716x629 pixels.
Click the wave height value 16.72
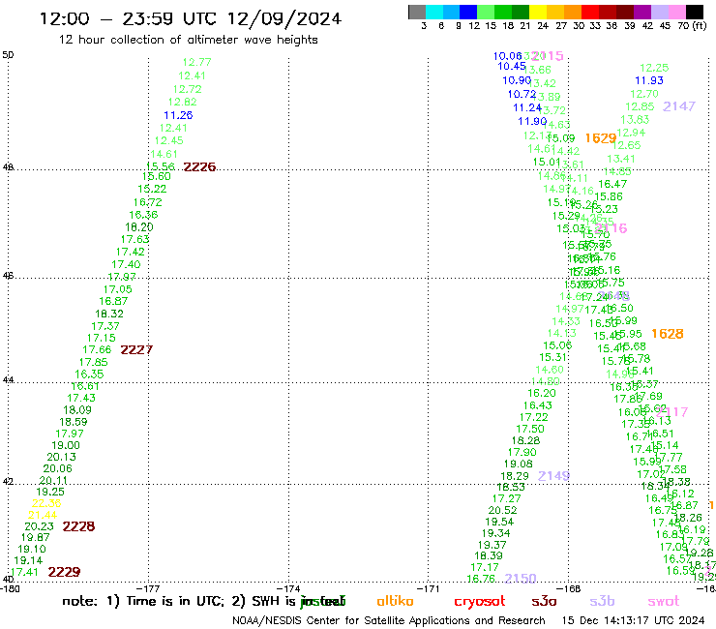click(x=147, y=202)
